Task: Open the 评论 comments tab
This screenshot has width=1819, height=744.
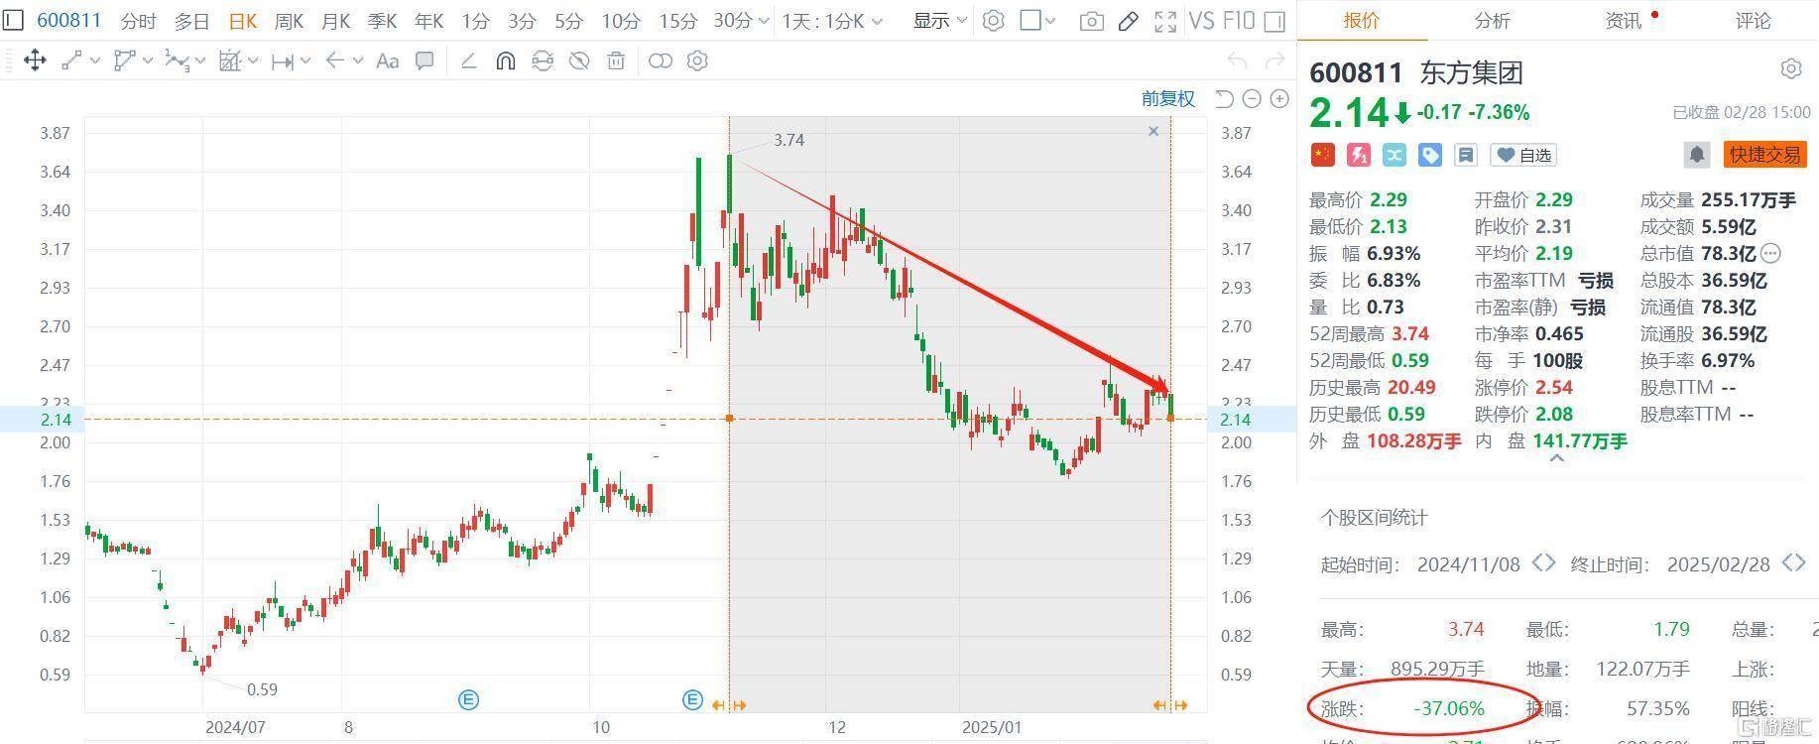Action: point(1753,20)
